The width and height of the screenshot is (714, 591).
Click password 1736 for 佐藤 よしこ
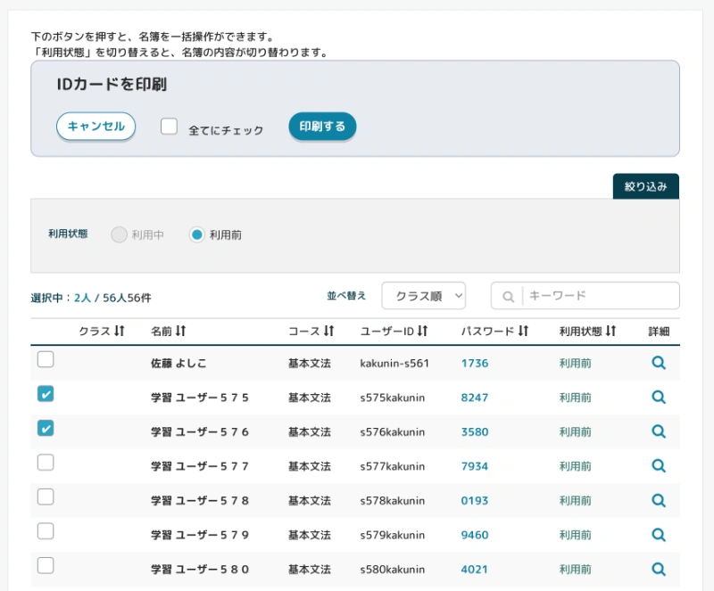pos(475,363)
